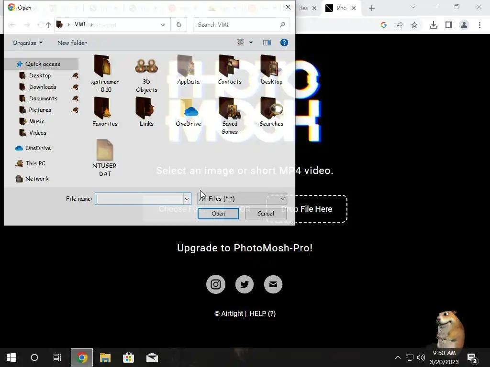490x367 pixels.
Task: Open Chrome downloads icon
Action: (433, 25)
